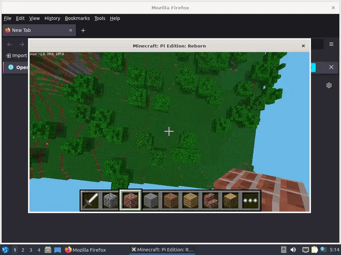
Task: Select the wooden planks block in the hotbar
Action: tap(190, 201)
